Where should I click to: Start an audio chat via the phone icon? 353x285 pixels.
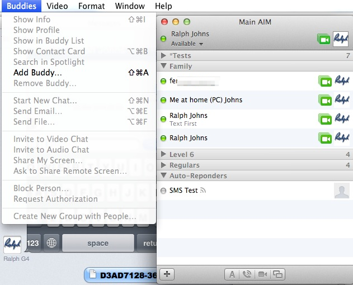247,274
